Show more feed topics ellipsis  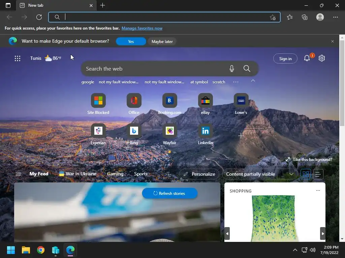click(168, 174)
